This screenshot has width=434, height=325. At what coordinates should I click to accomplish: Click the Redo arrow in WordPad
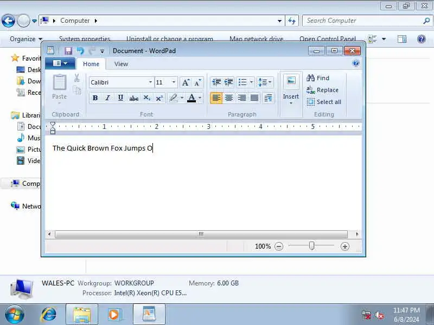92,51
